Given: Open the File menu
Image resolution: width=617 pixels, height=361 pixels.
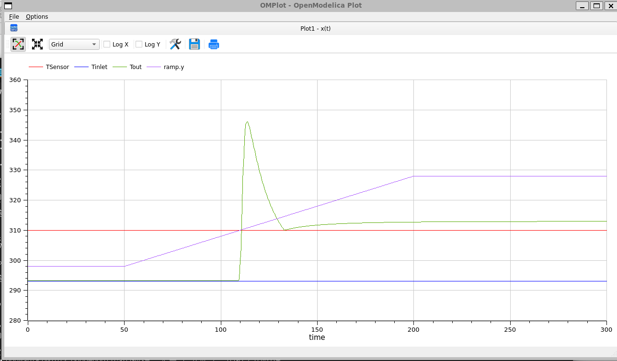Looking at the screenshot, I should 14,17.
